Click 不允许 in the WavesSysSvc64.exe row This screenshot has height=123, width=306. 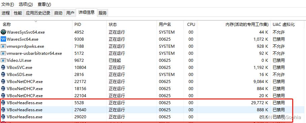point(279,32)
